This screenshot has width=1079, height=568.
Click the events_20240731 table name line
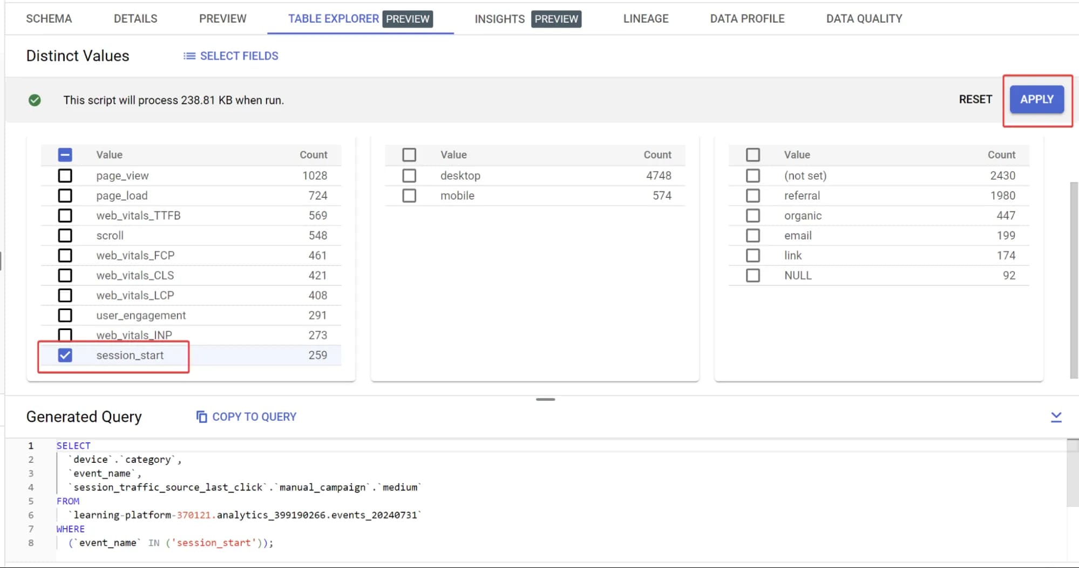click(x=245, y=515)
